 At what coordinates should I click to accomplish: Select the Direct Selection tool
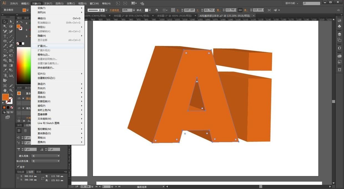11,22
